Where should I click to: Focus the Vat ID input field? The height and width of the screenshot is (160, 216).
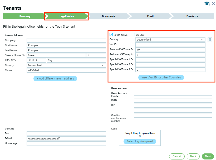(x=170, y=45)
